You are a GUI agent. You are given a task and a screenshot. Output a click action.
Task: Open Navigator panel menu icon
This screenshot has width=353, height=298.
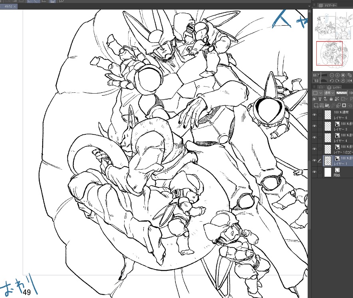[314, 5]
